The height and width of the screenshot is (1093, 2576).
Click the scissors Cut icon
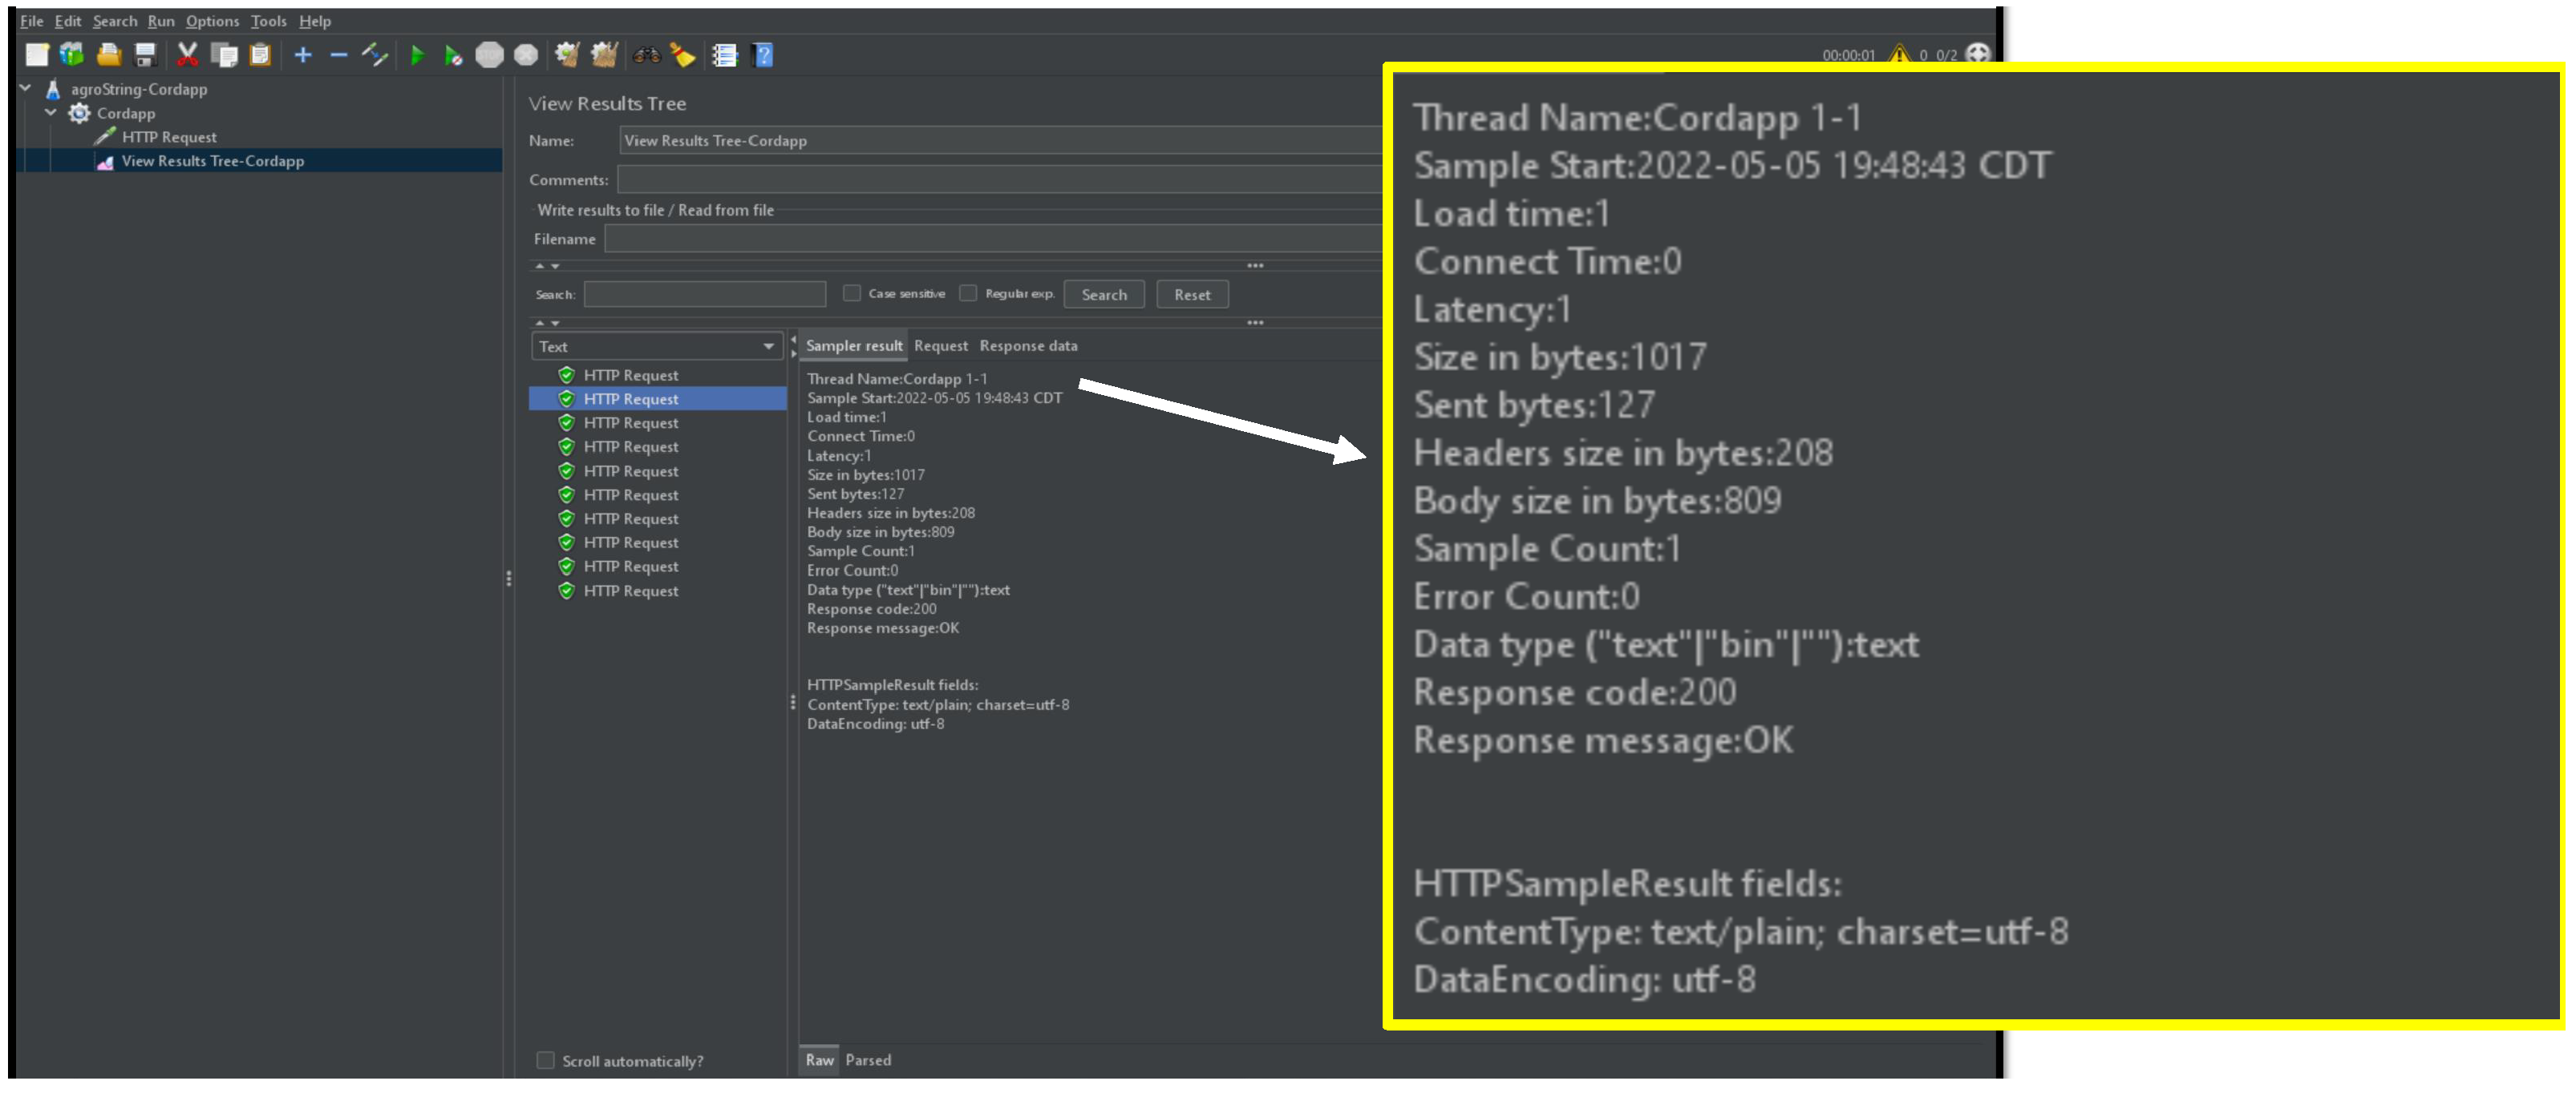187,55
